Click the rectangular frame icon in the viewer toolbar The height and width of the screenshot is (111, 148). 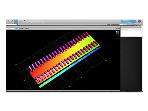coord(21,29)
